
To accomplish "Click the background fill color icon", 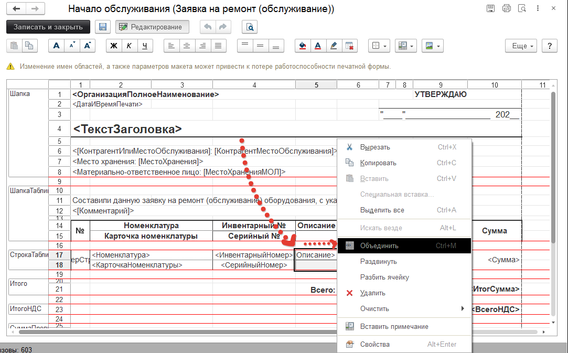I will point(302,46).
